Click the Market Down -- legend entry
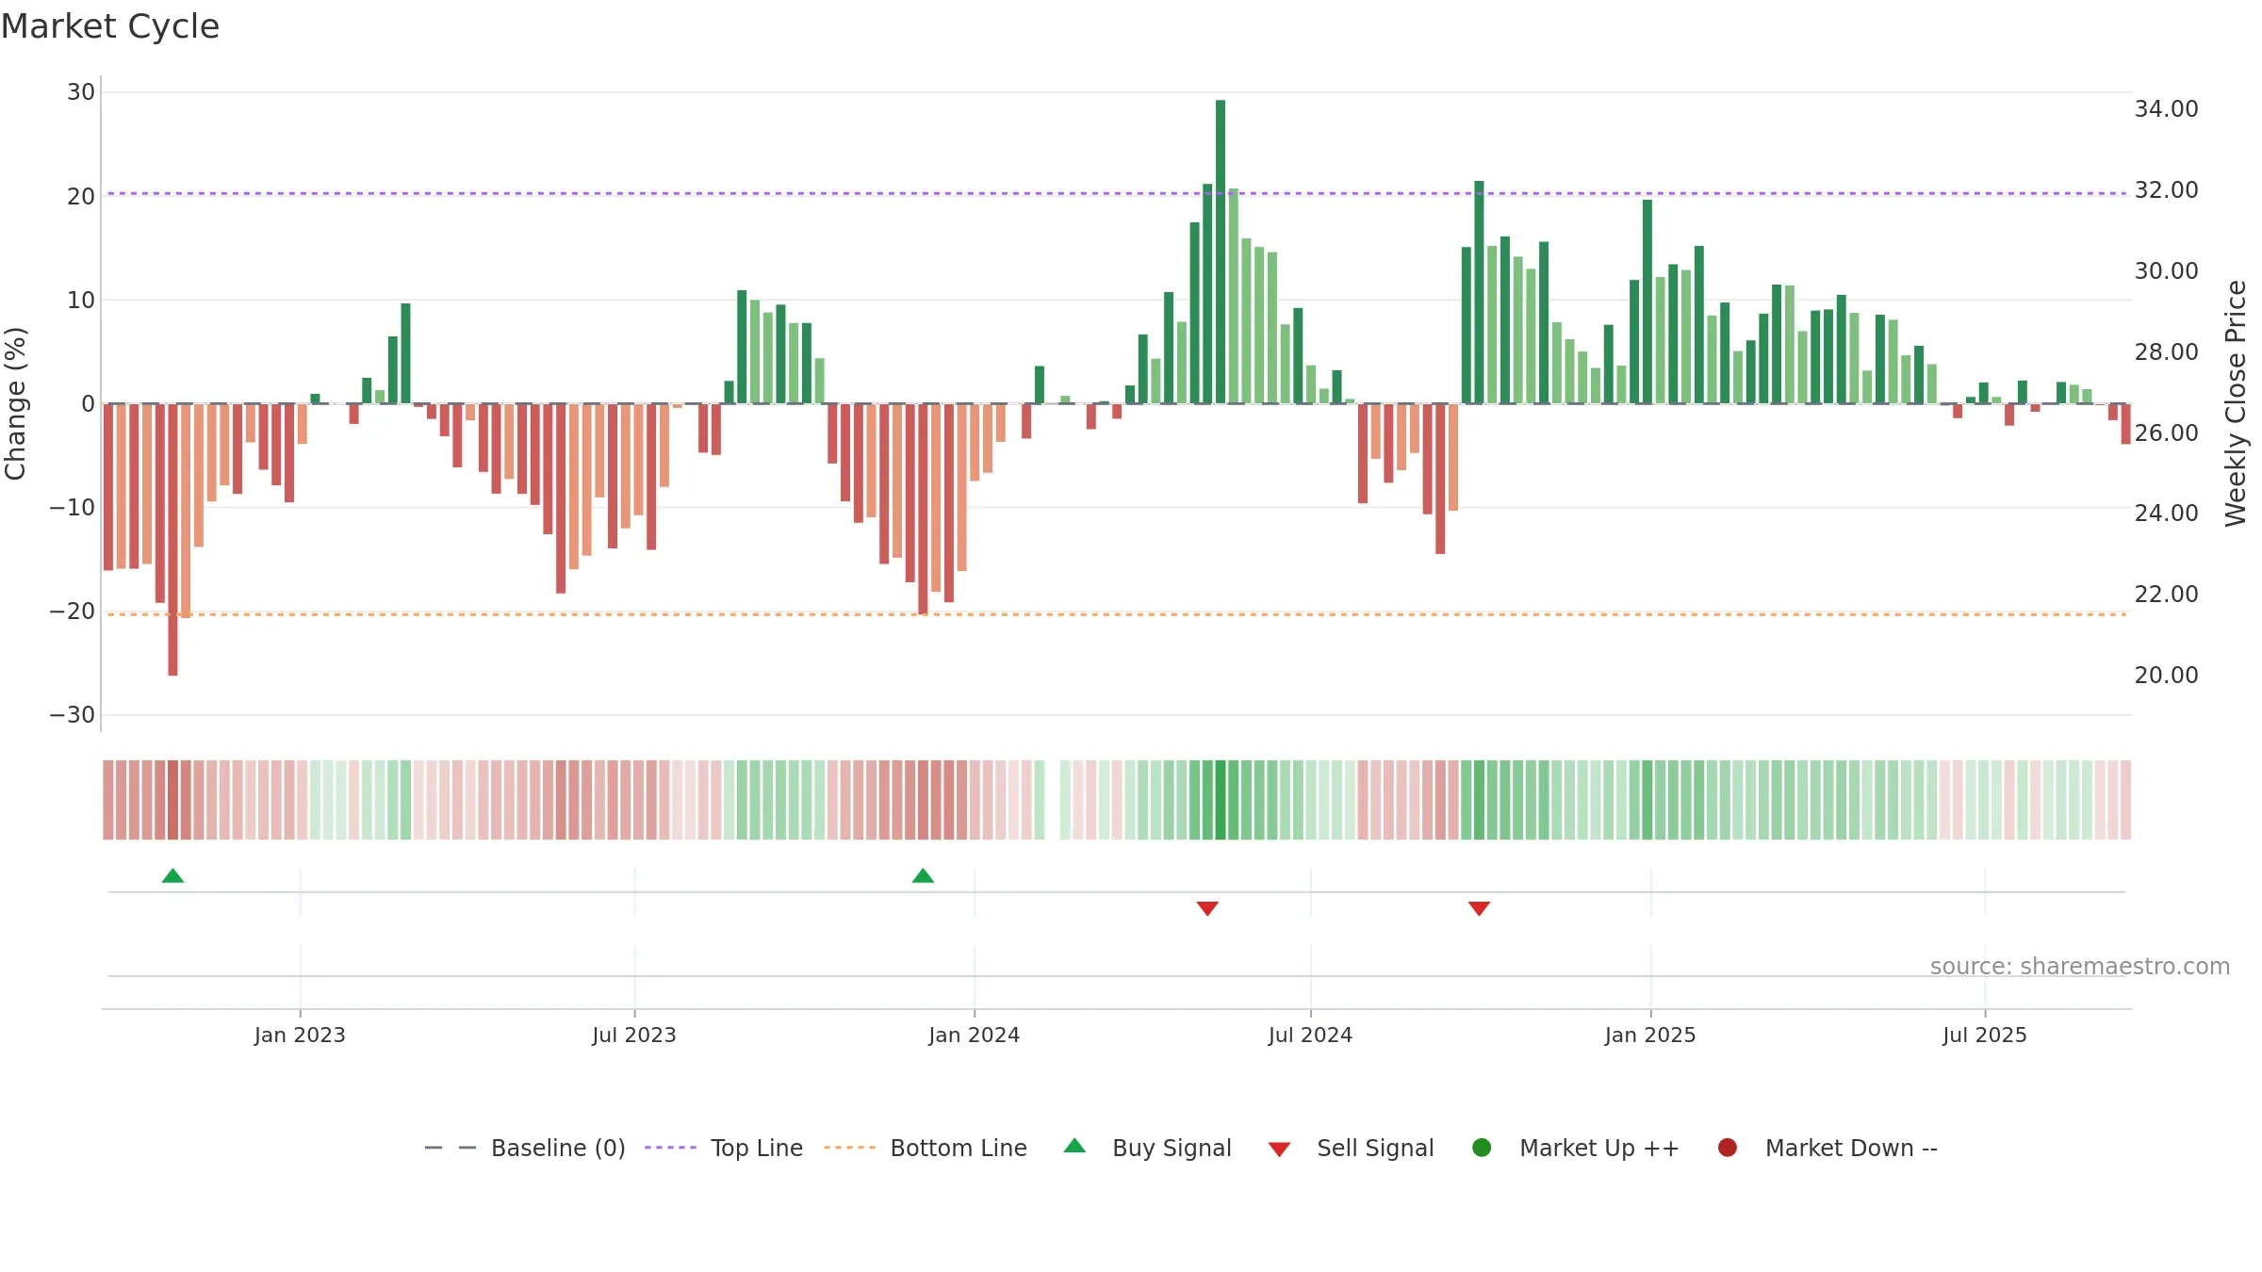 pyautogui.click(x=1828, y=1148)
